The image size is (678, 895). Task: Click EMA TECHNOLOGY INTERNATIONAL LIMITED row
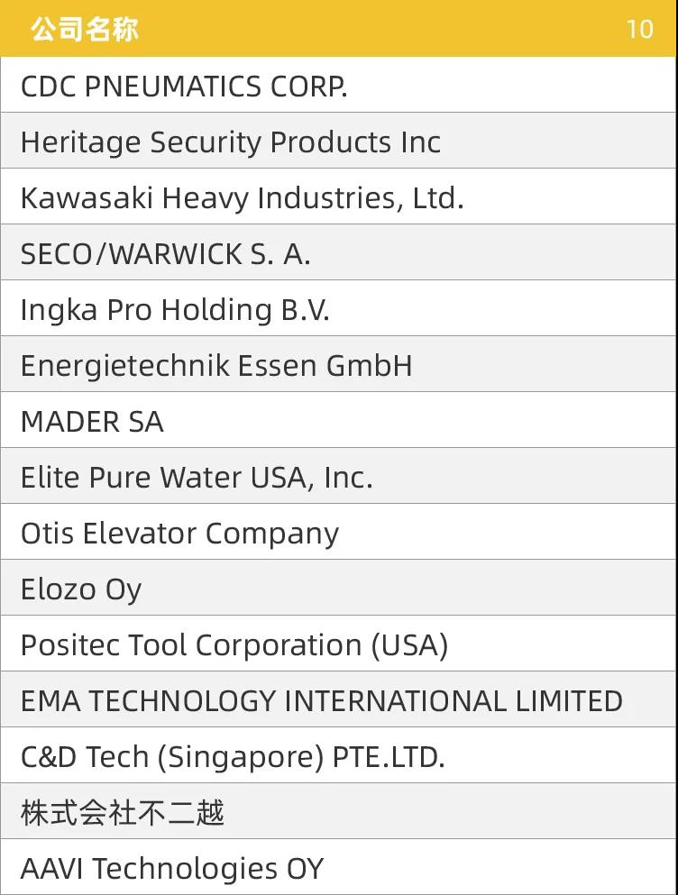pyautogui.click(x=339, y=700)
